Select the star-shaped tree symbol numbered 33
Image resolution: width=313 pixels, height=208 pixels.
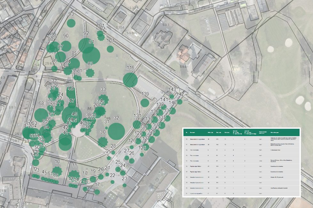click(104, 100)
